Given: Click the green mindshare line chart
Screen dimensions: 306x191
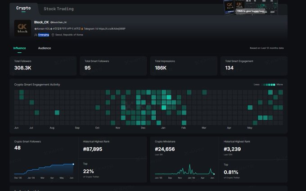Looking at the screenshot, I should (184, 169).
